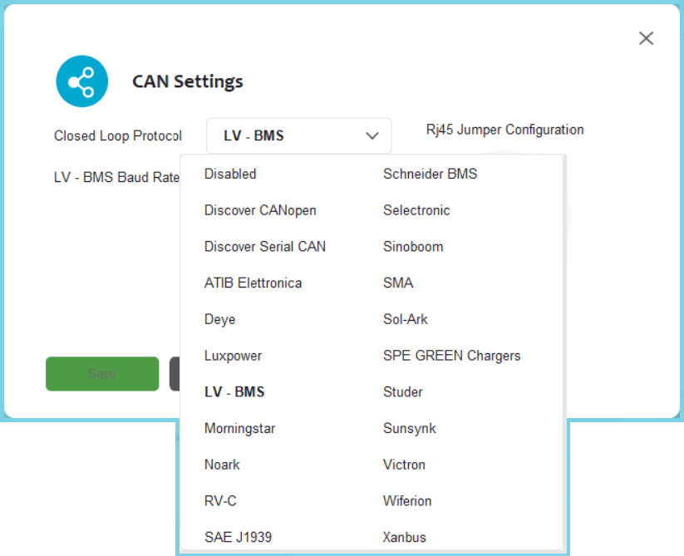Choose Sol-Ark from list
The height and width of the screenshot is (556, 684).
[406, 319]
